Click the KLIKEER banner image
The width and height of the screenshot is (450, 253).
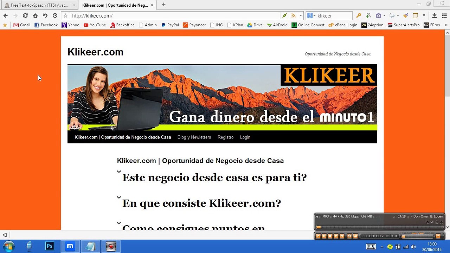(x=222, y=97)
